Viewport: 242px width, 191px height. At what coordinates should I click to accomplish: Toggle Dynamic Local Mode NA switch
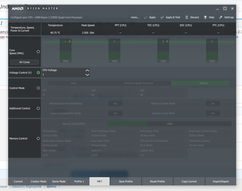(x=213, y=113)
